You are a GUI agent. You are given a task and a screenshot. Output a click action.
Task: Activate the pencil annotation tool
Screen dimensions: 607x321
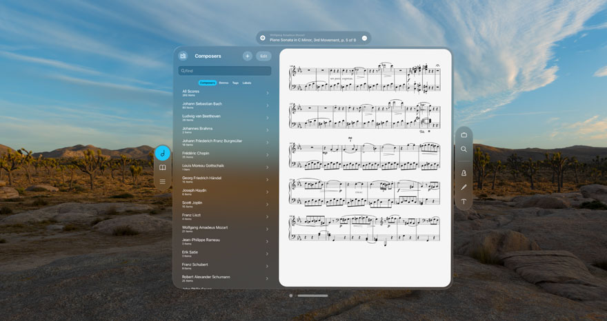(x=464, y=187)
